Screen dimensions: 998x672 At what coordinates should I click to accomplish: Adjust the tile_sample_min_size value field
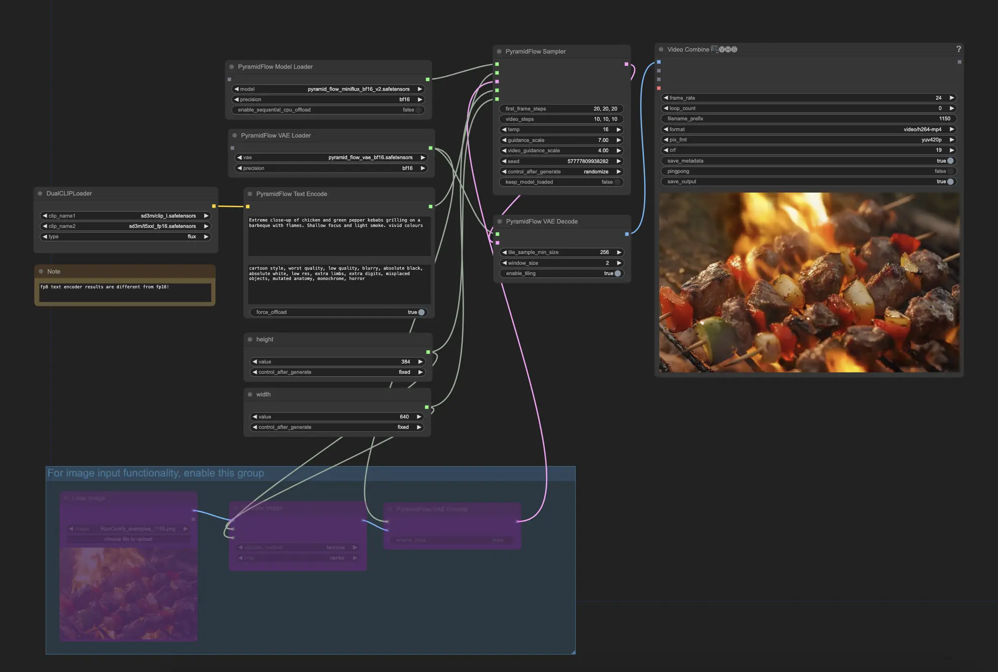click(x=562, y=252)
